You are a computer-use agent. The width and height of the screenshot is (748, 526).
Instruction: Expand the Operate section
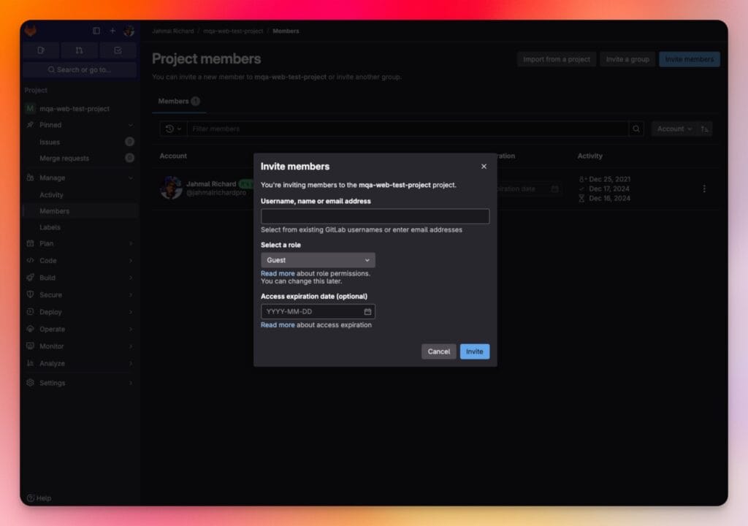[x=79, y=329]
